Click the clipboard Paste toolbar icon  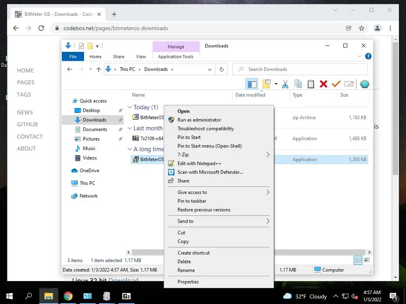tap(311, 84)
